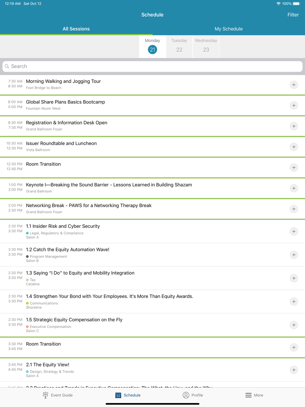305x407 pixels.
Task: Focus the session Search field
Action: point(152,66)
